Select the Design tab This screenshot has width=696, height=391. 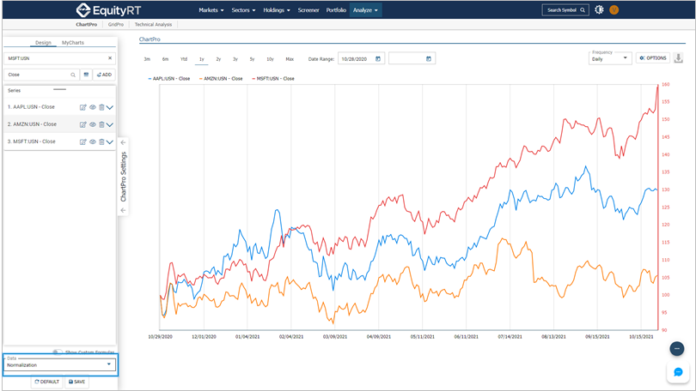(x=43, y=43)
